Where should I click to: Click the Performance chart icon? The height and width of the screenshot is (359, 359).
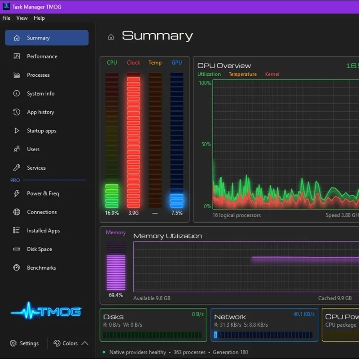point(17,57)
